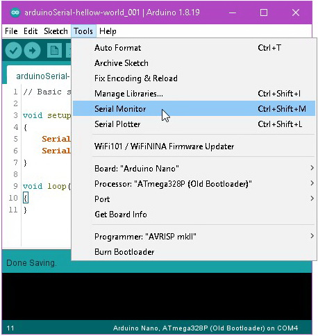Maximize the Arduino IDE window
The image size is (318, 336).
tap(264, 12)
